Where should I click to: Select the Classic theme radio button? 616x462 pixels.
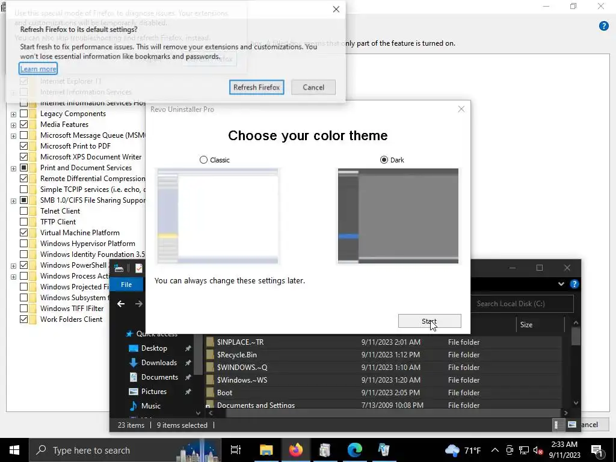click(203, 160)
